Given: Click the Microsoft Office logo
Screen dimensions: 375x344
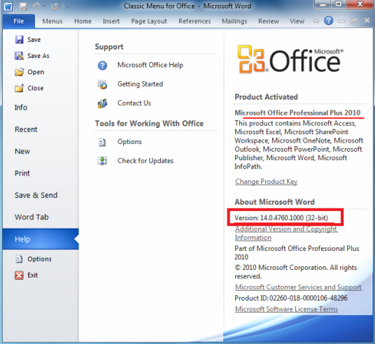Looking at the screenshot, I should click(290, 59).
